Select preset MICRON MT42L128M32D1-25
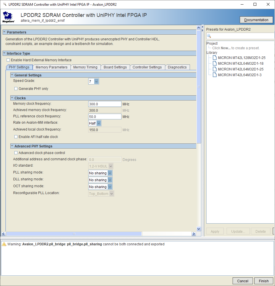 241,58
